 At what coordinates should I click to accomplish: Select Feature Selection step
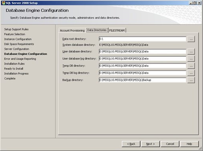14,34
